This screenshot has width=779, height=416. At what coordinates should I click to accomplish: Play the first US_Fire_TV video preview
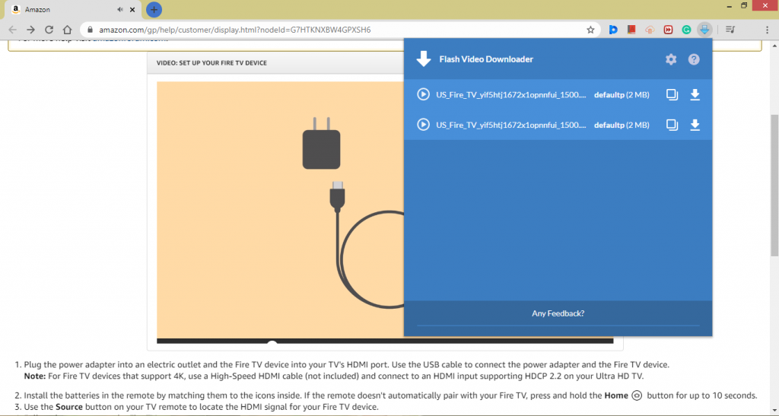tap(423, 94)
